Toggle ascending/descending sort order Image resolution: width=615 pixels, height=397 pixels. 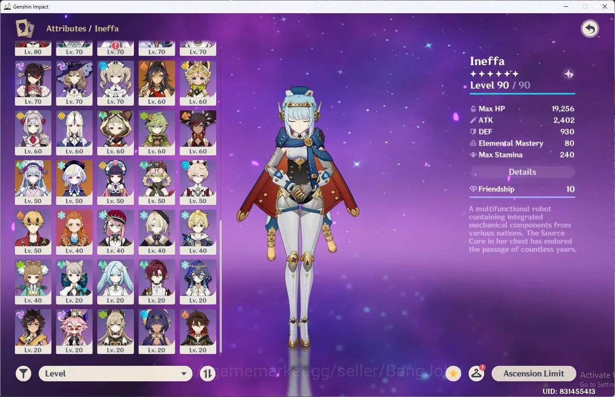[x=208, y=374]
